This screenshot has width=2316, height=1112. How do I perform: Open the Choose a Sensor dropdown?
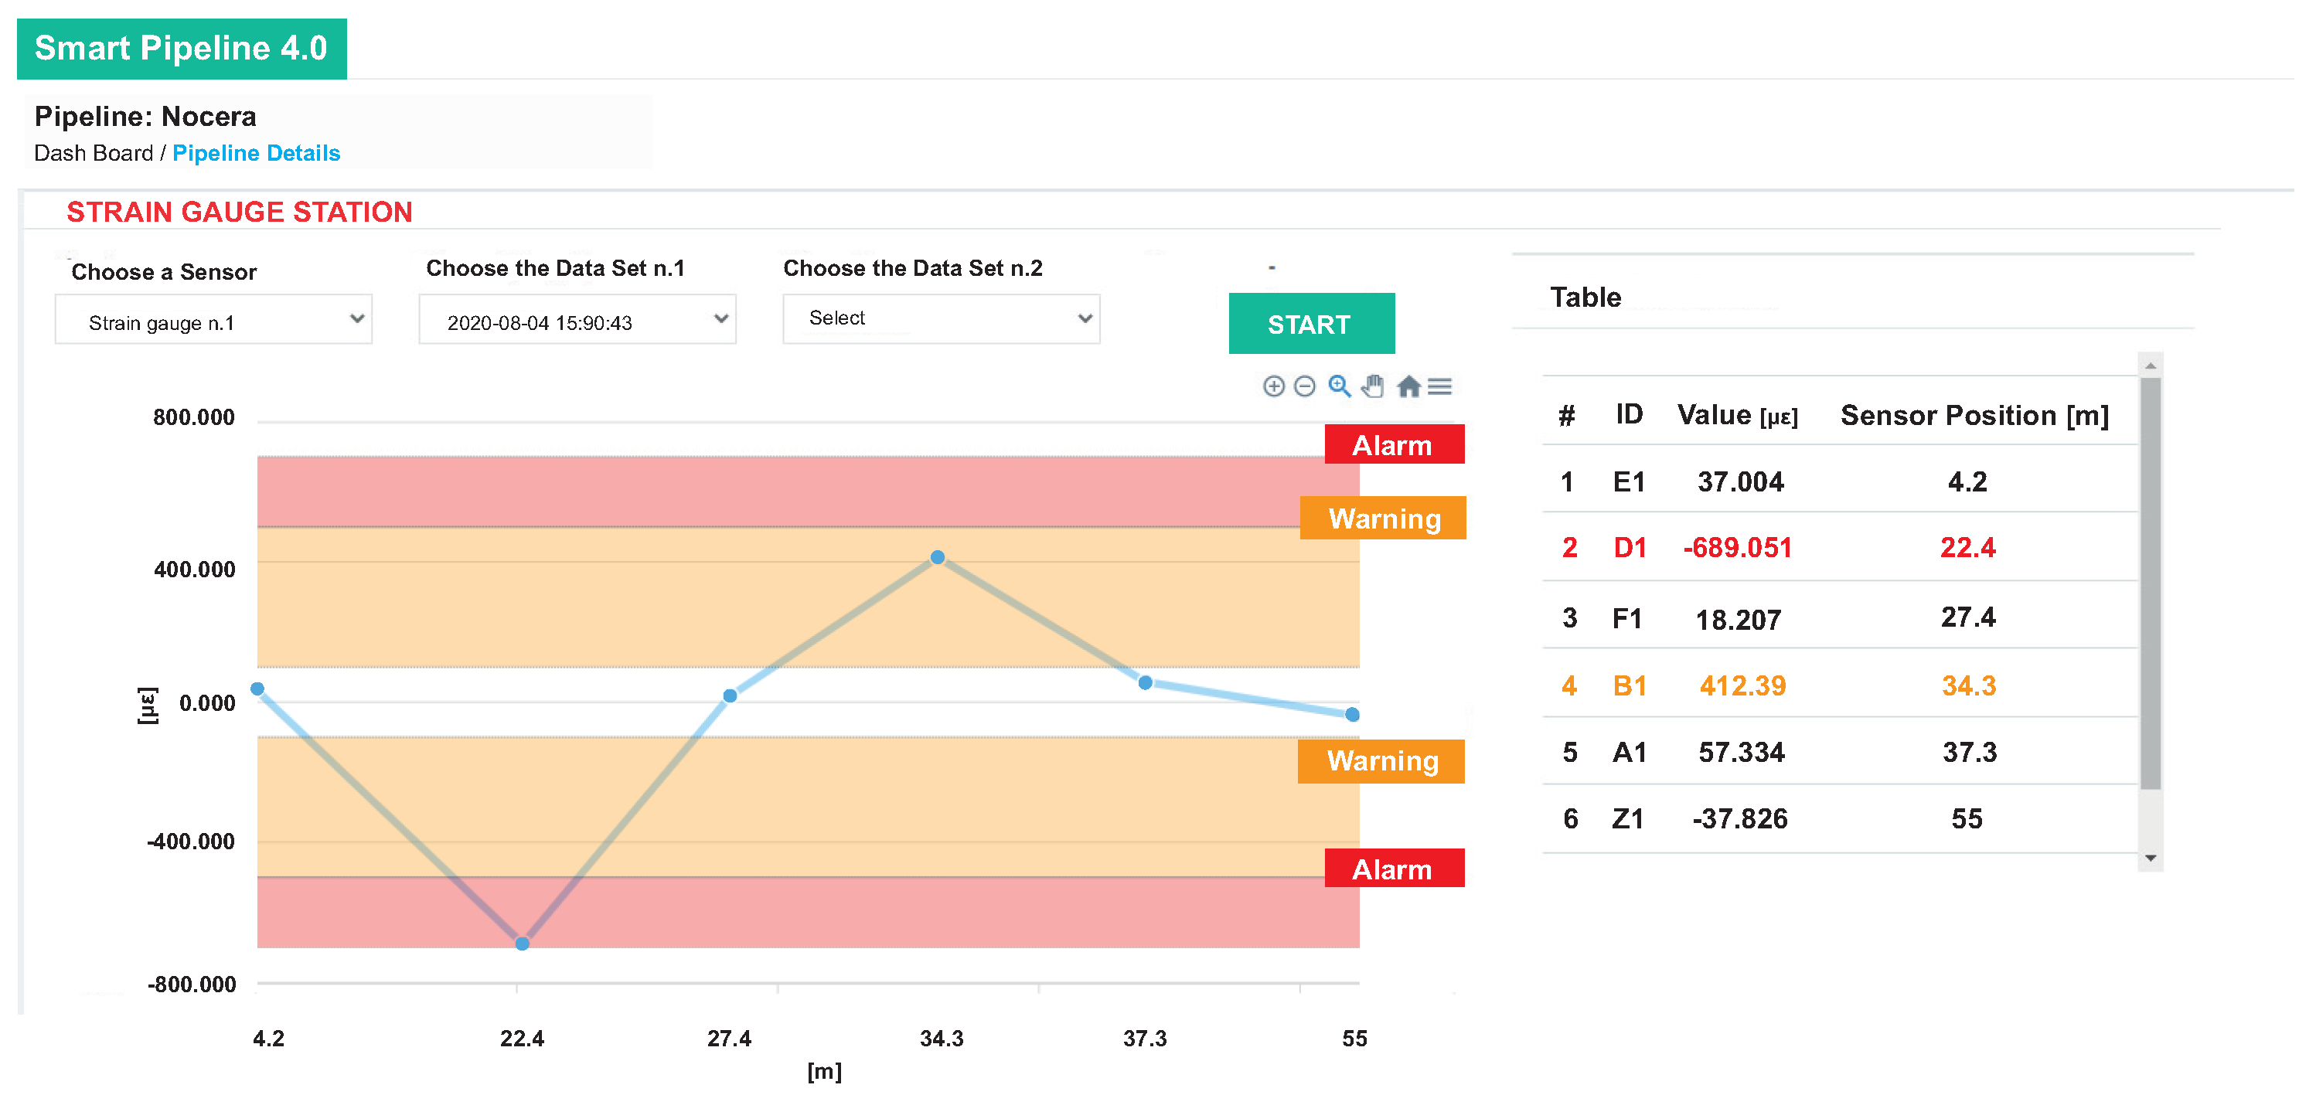coord(214,321)
